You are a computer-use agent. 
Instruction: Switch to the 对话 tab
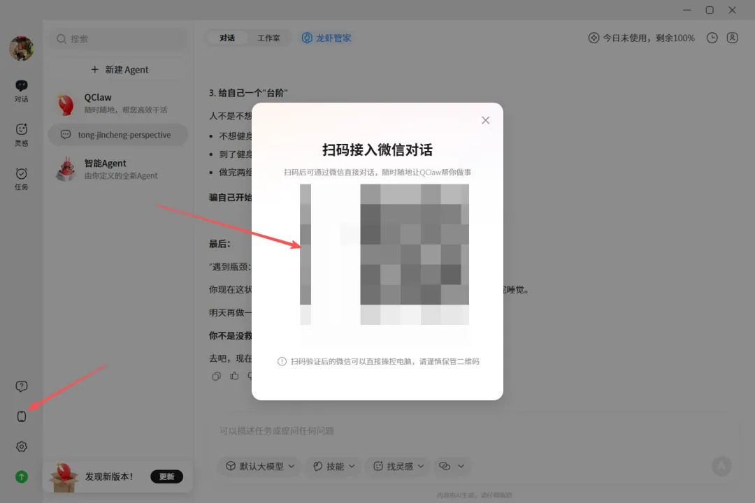(226, 38)
